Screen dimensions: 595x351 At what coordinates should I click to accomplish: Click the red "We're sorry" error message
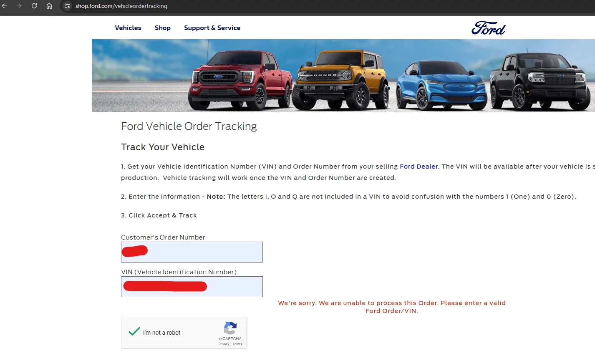[x=392, y=307]
